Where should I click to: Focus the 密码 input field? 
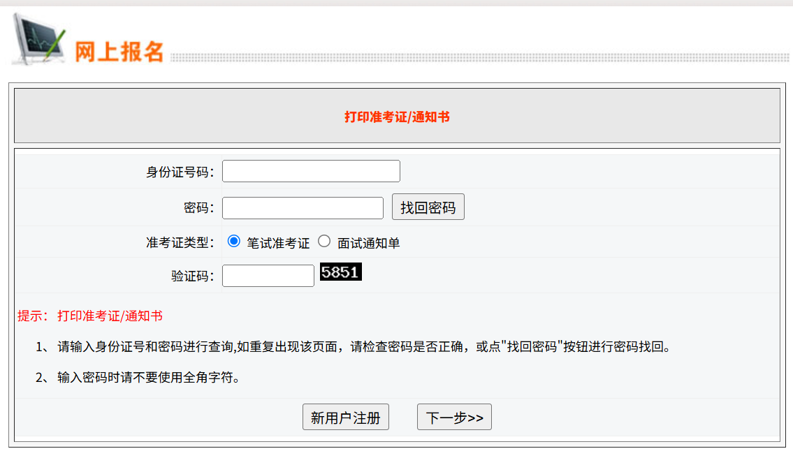click(x=303, y=208)
